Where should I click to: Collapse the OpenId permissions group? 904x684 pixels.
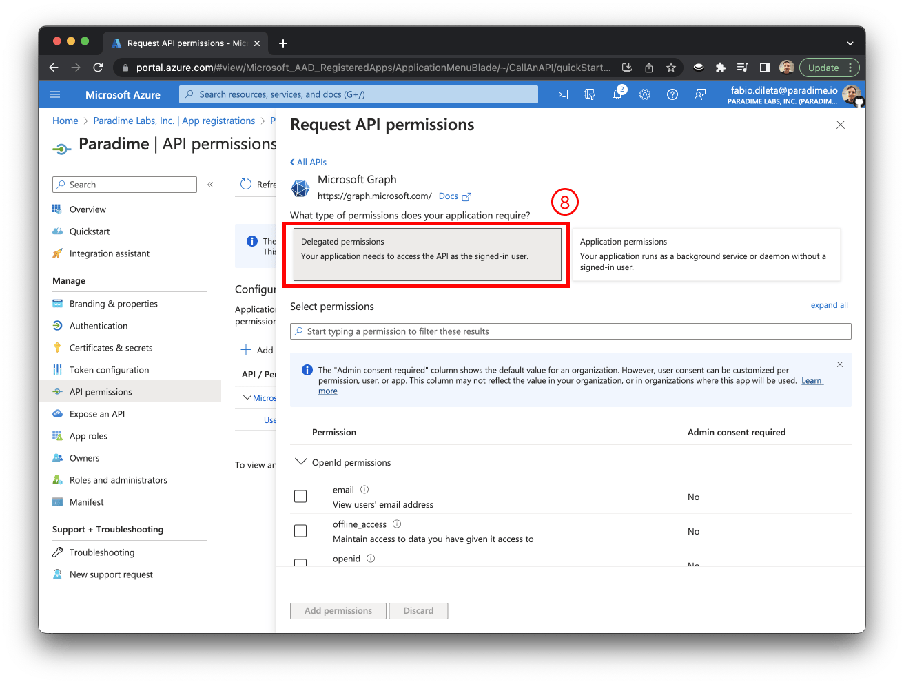(x=300, y=462)
